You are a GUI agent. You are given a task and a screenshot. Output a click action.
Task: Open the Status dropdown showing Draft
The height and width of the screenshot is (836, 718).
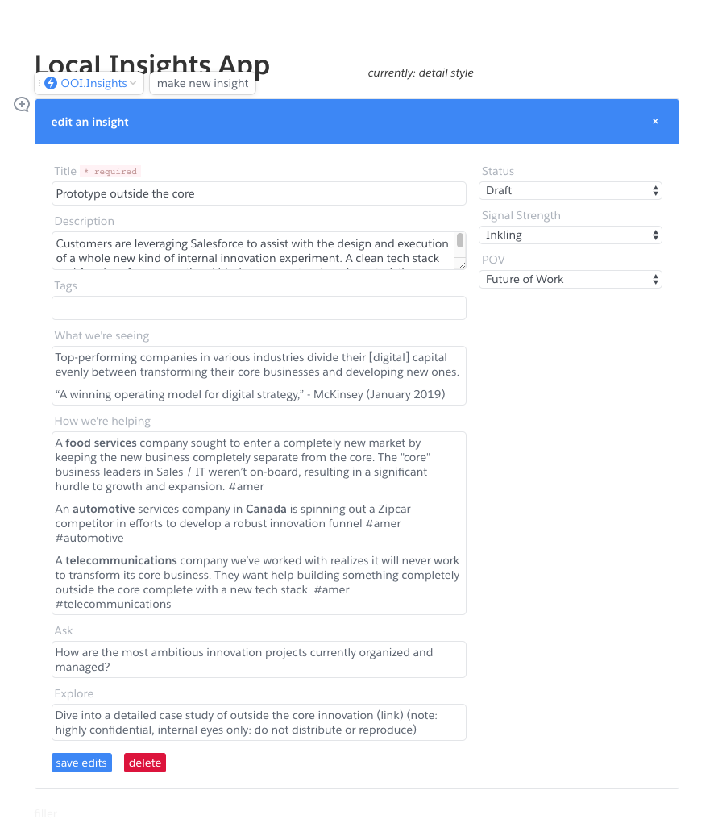point(570,190)
